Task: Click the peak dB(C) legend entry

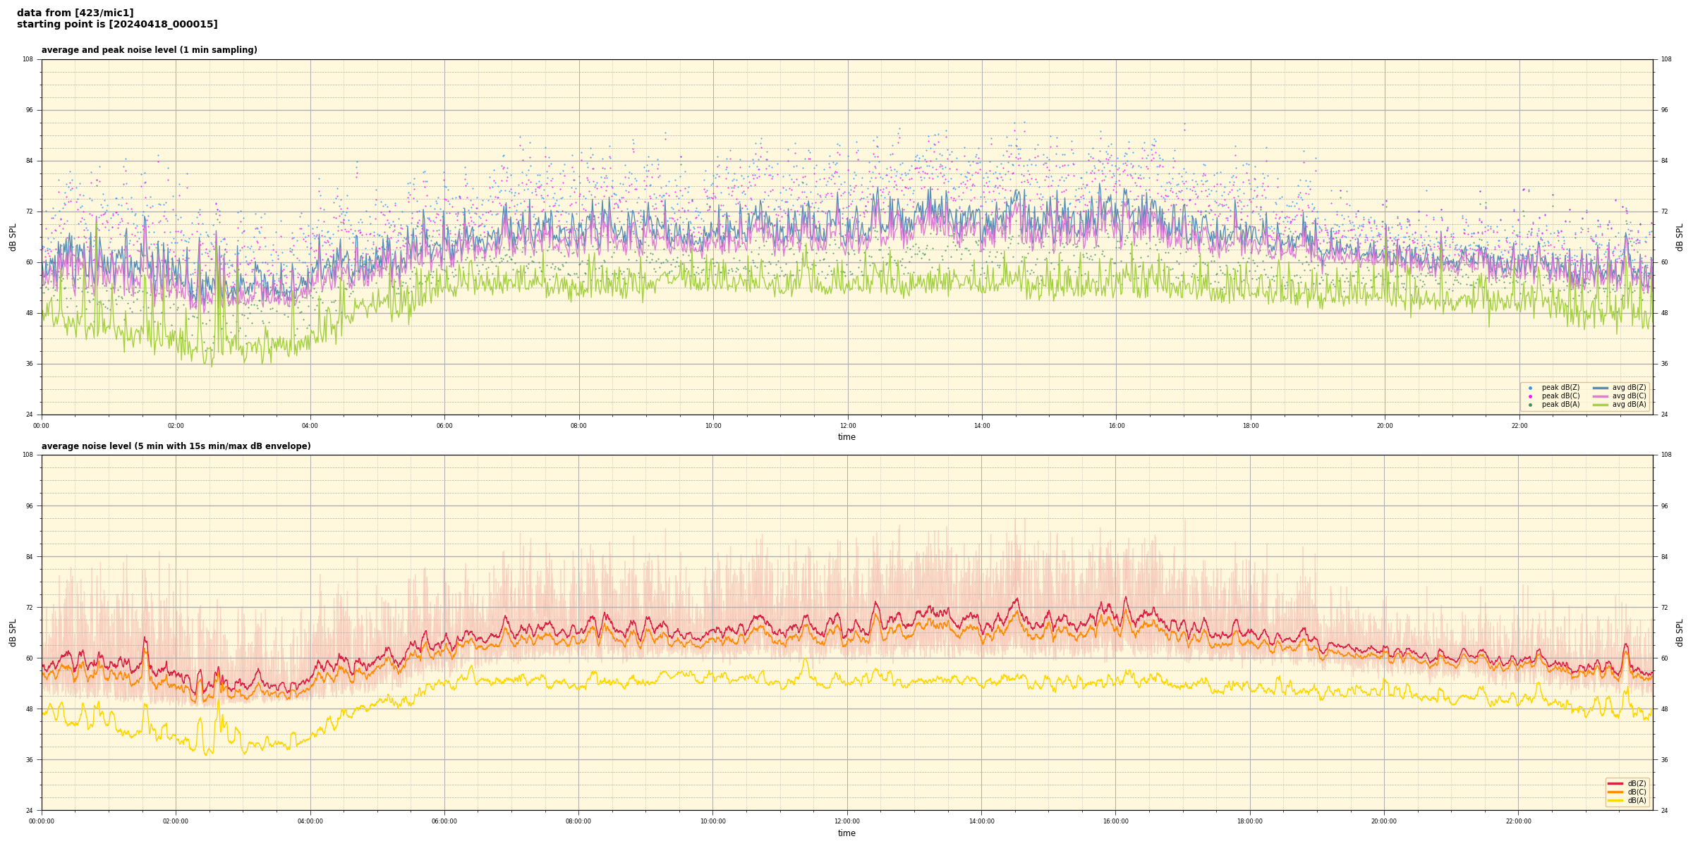Action: coord(1560,396)
